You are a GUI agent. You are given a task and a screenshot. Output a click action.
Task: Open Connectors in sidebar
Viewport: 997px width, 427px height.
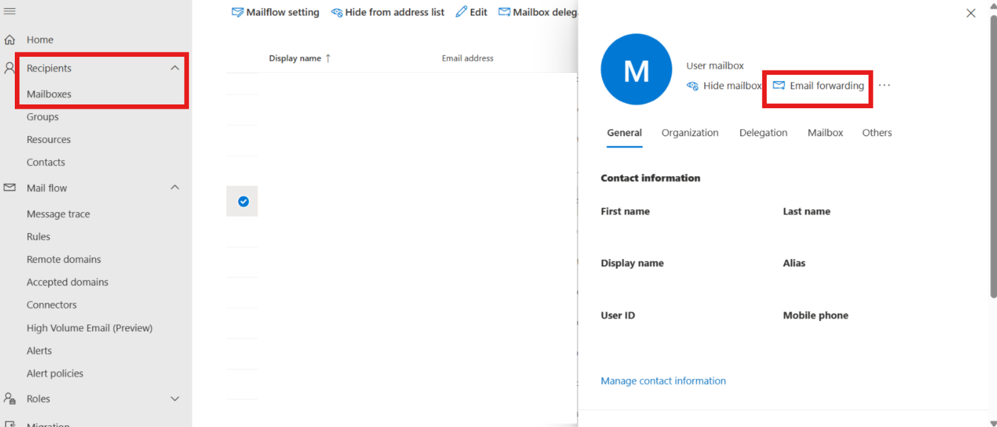[x=52, y=305]
